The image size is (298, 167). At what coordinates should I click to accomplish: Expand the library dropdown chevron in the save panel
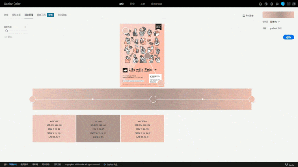point(279,22)
